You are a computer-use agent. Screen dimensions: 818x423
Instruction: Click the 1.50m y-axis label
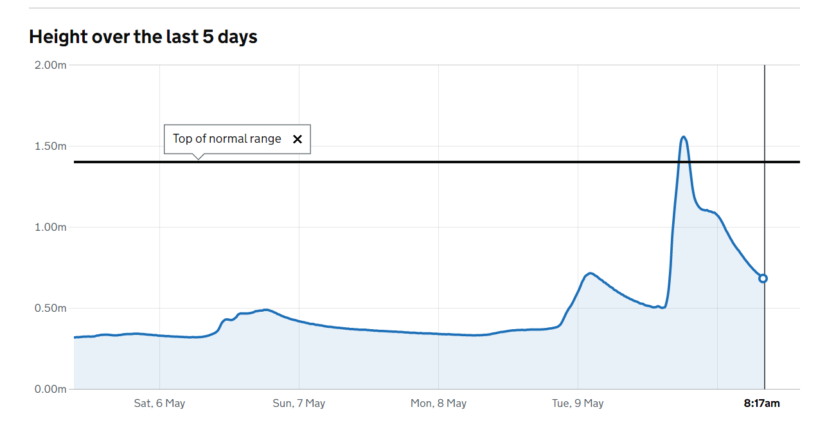[51, 147]
